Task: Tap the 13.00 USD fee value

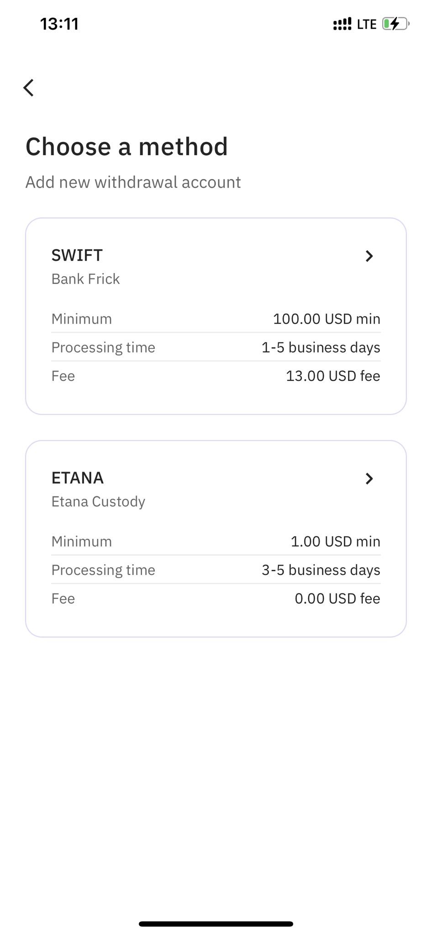Action: (x=333, y=376)
